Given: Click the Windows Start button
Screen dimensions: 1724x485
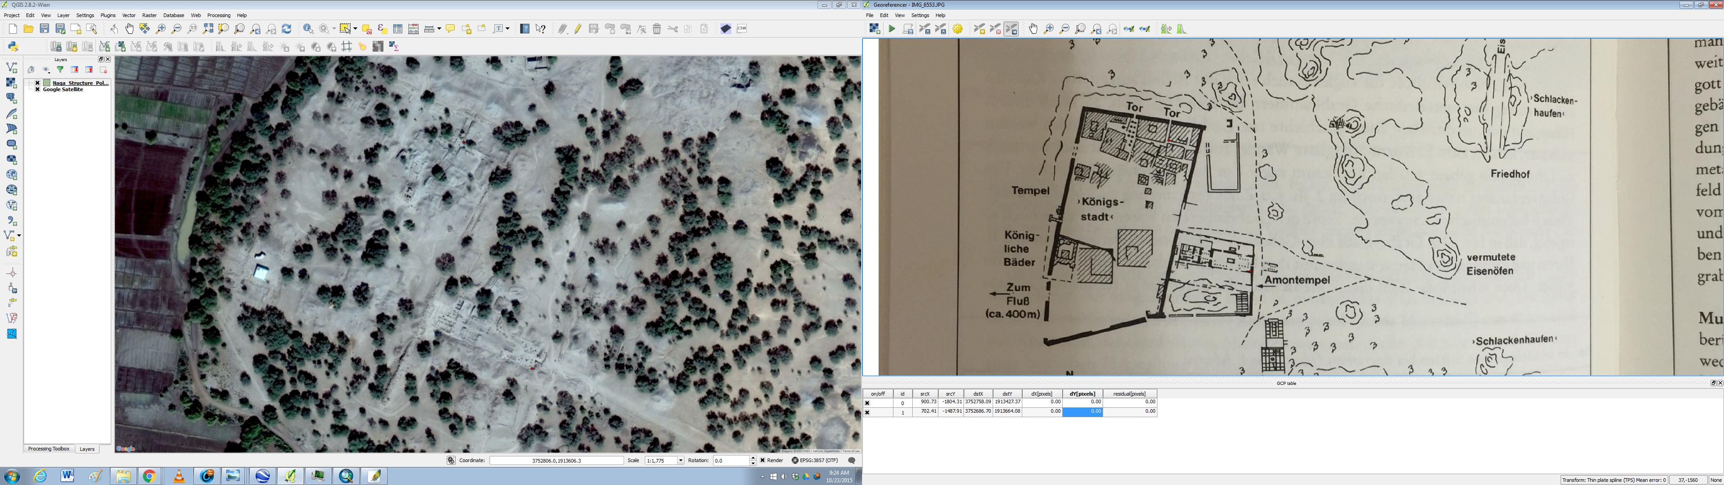Looking at the screenshot, I should tap(12, 476).
